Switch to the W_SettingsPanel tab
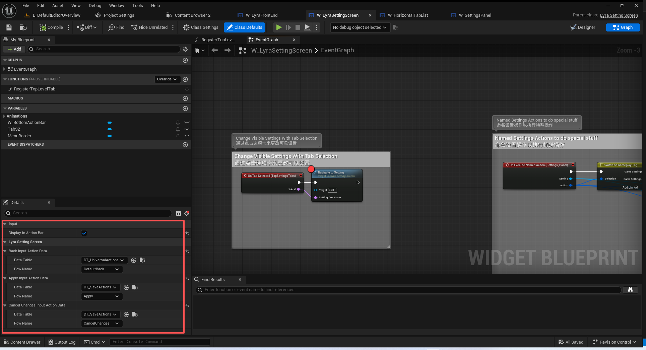 [474, 15]
